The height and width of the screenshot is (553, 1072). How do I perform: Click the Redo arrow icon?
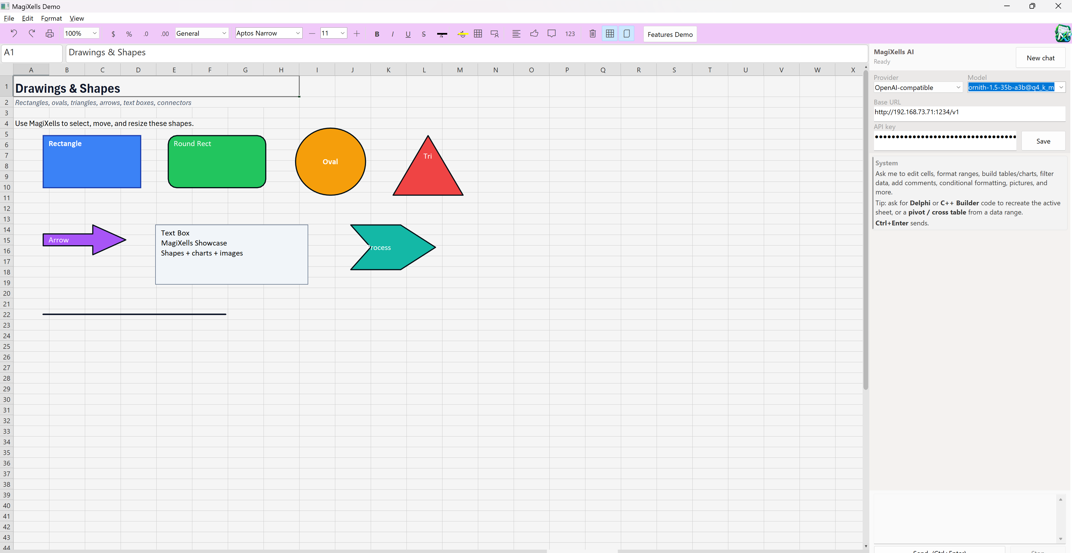[x=32, y=33]
